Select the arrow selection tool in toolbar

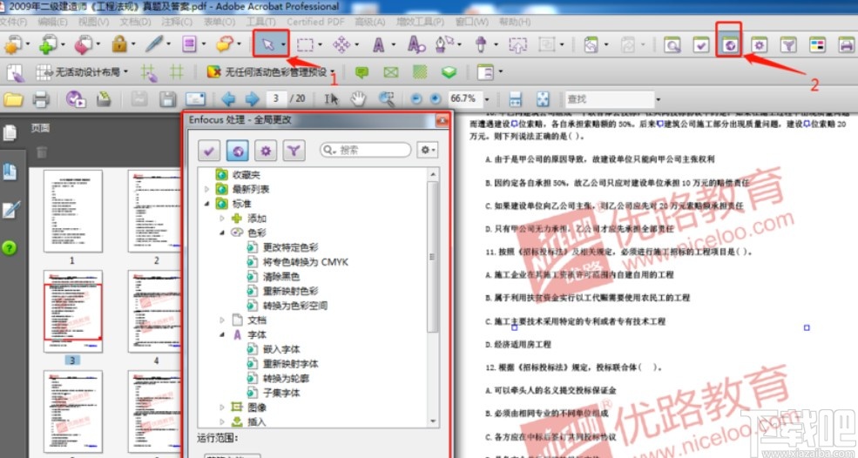(x=267, y=44)
